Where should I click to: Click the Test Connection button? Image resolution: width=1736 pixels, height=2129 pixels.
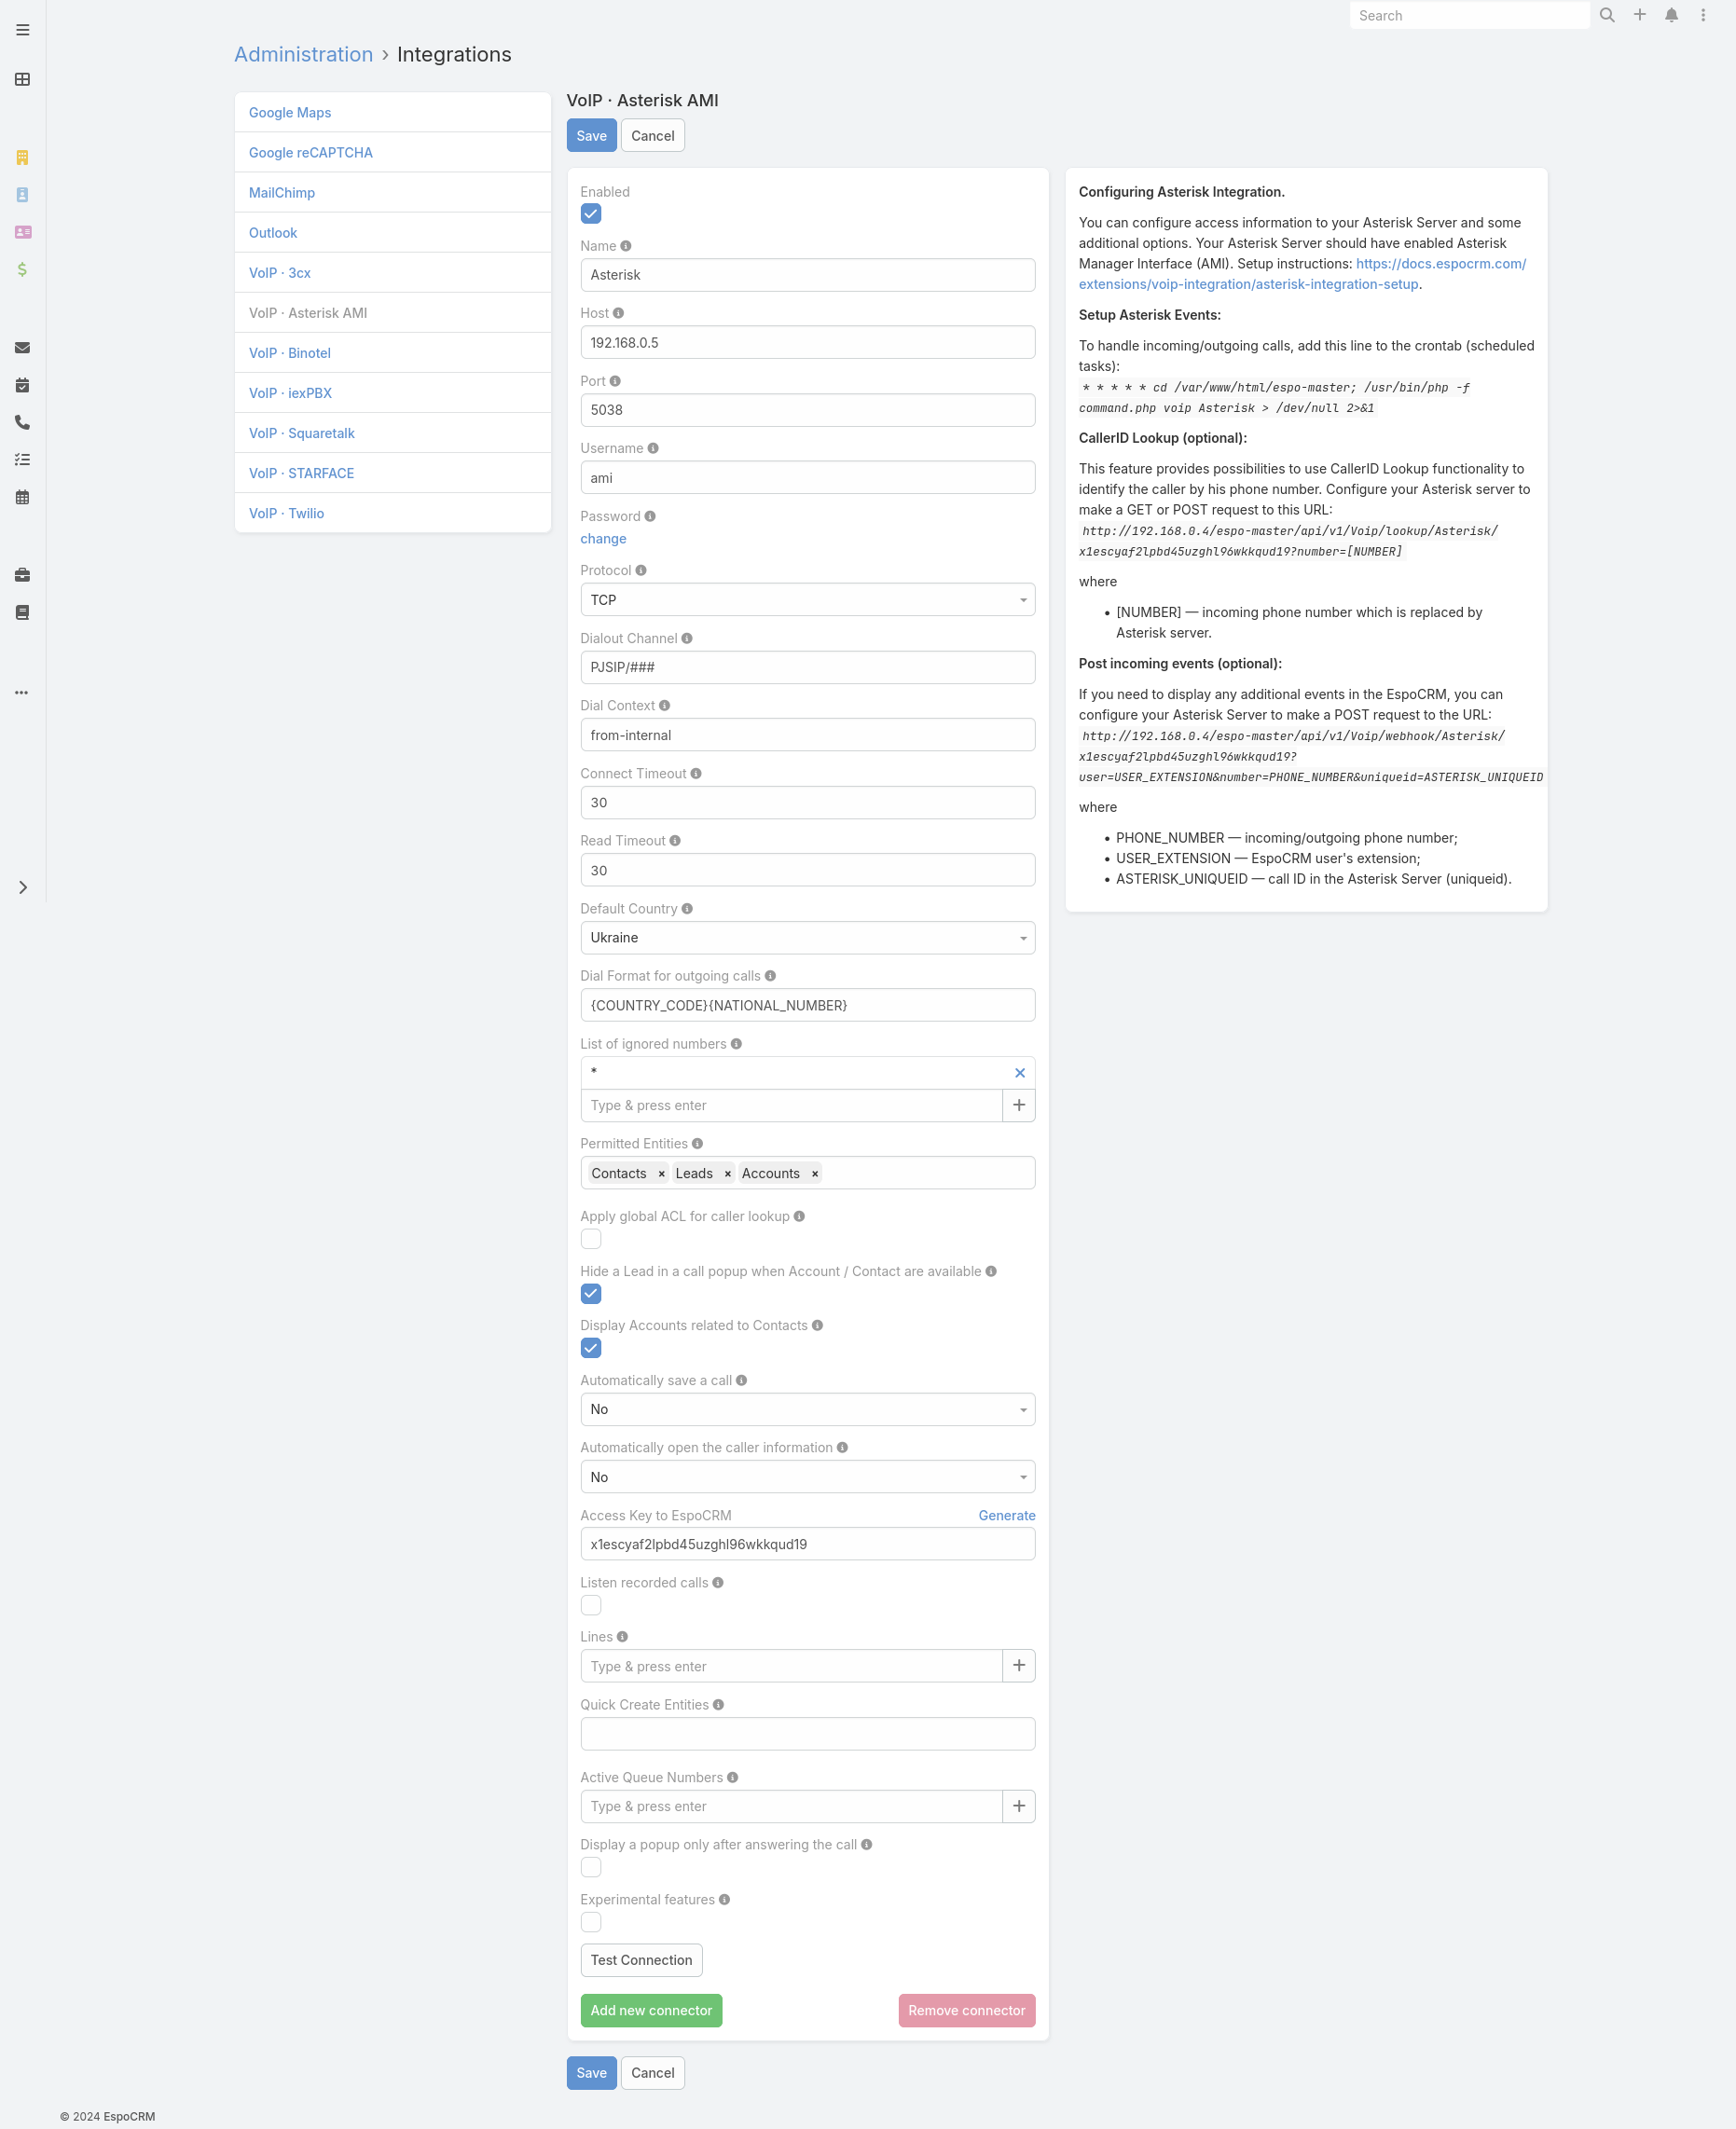pyautogui.click(x=640, y=1960)
